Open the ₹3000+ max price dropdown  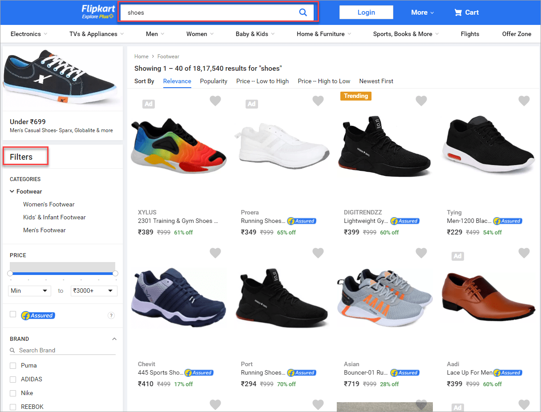click(x=94, y=291)
